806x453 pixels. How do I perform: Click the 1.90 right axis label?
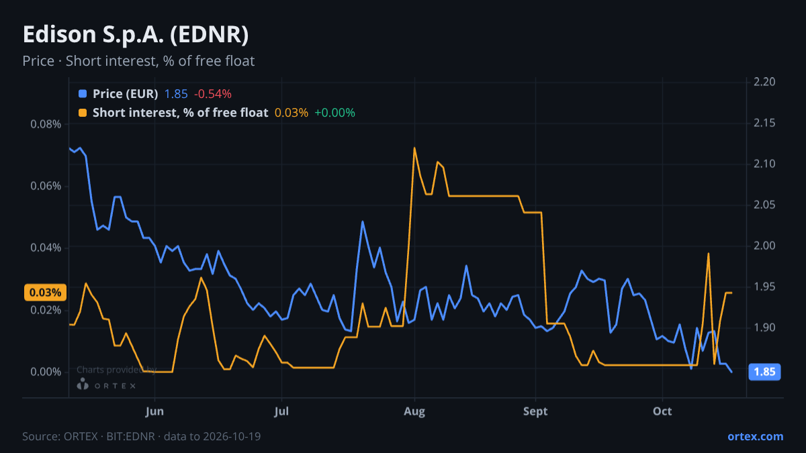coord(764,328)
